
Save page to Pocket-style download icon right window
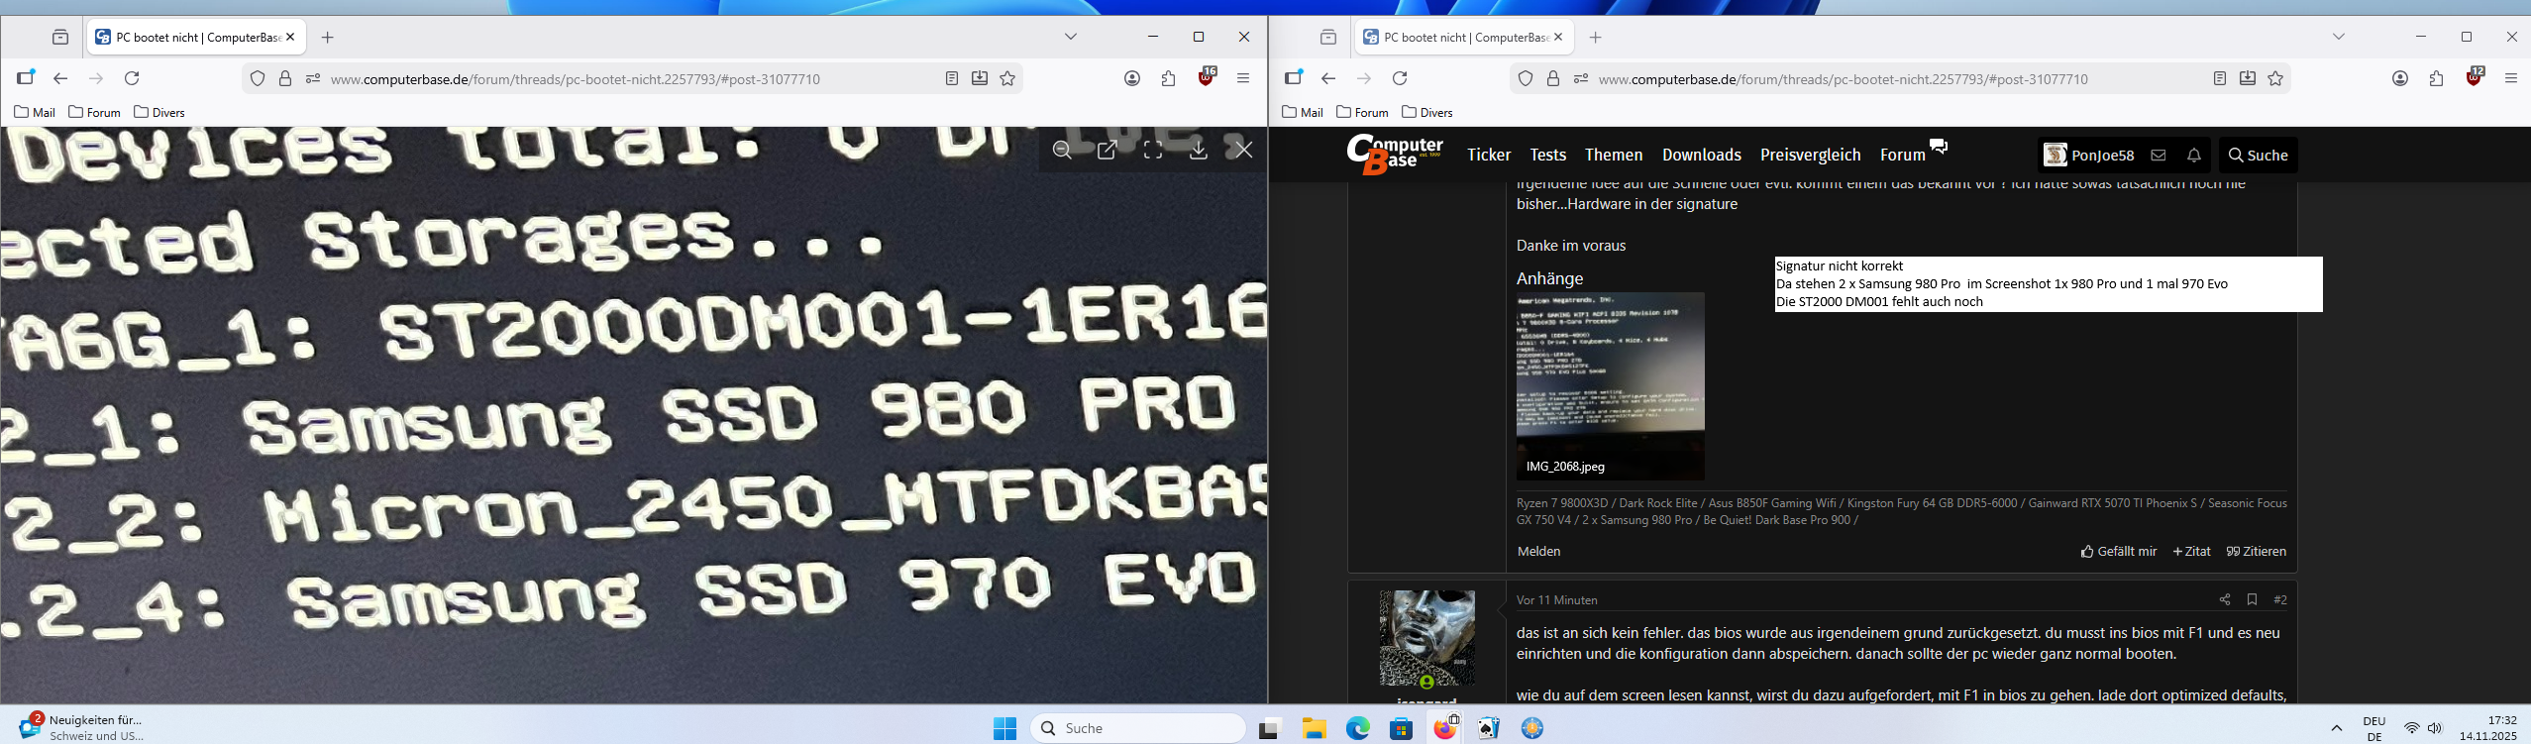(2248, 78)
